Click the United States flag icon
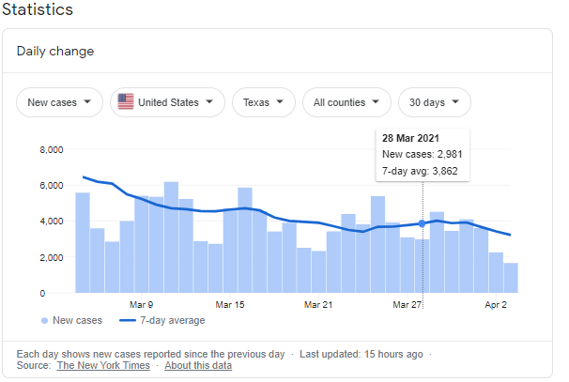Screen dimensions: 569x382 126,102
